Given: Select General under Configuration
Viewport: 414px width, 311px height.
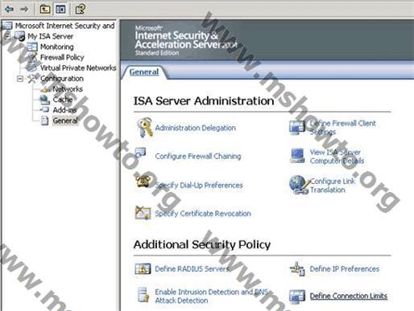Looking at the screenshot, I should [x=65, y=121].
